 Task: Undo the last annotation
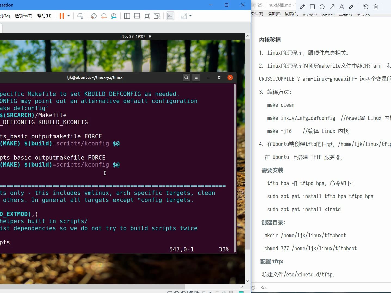(366, 7)
